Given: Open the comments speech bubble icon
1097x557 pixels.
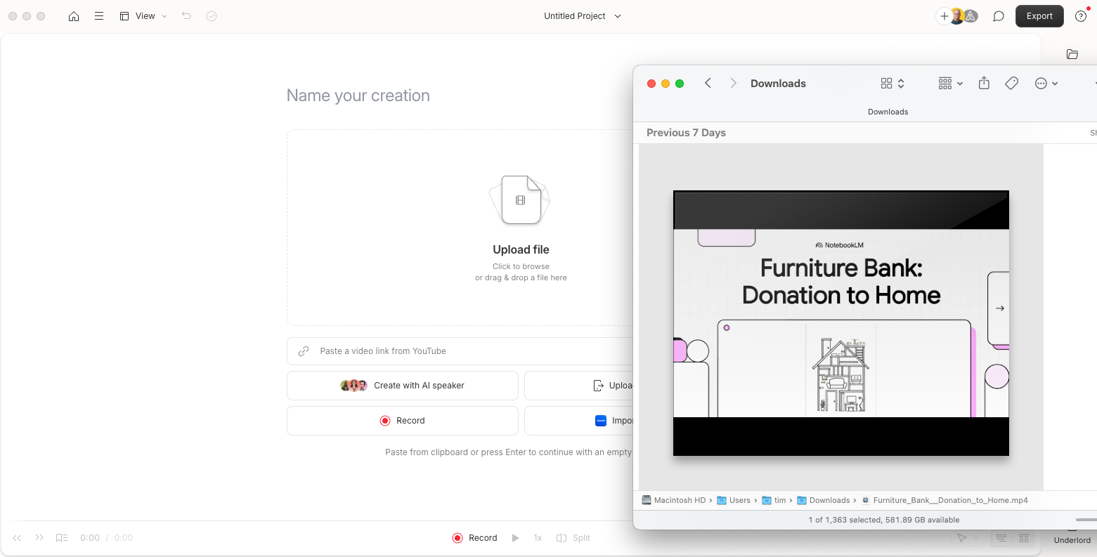Looking at the screenshot, I should click(x=998, y=16).
